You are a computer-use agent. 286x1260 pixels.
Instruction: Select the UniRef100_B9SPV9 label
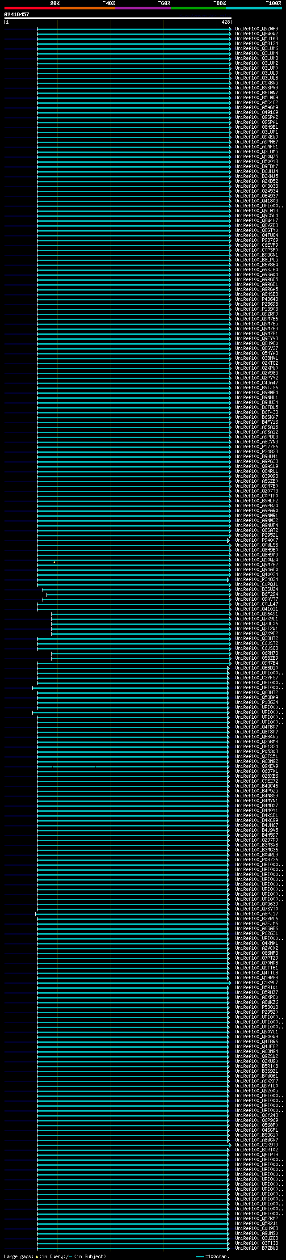tap(257, 88)
